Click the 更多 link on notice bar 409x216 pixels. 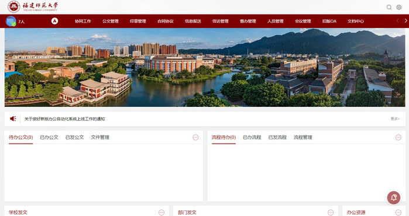coord(395,119)
